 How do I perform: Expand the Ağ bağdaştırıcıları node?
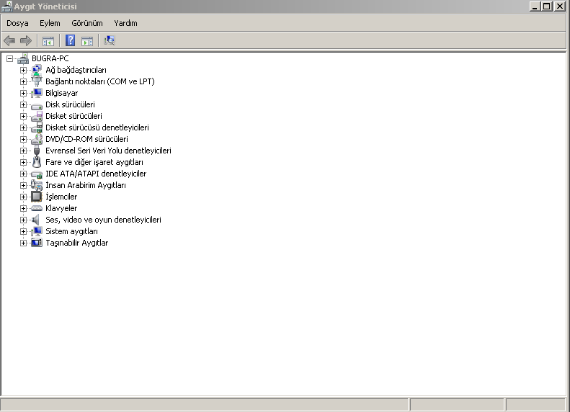point(23,70)
